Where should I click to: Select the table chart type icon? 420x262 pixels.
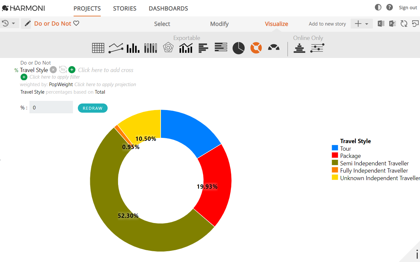[x=98, y=48]
